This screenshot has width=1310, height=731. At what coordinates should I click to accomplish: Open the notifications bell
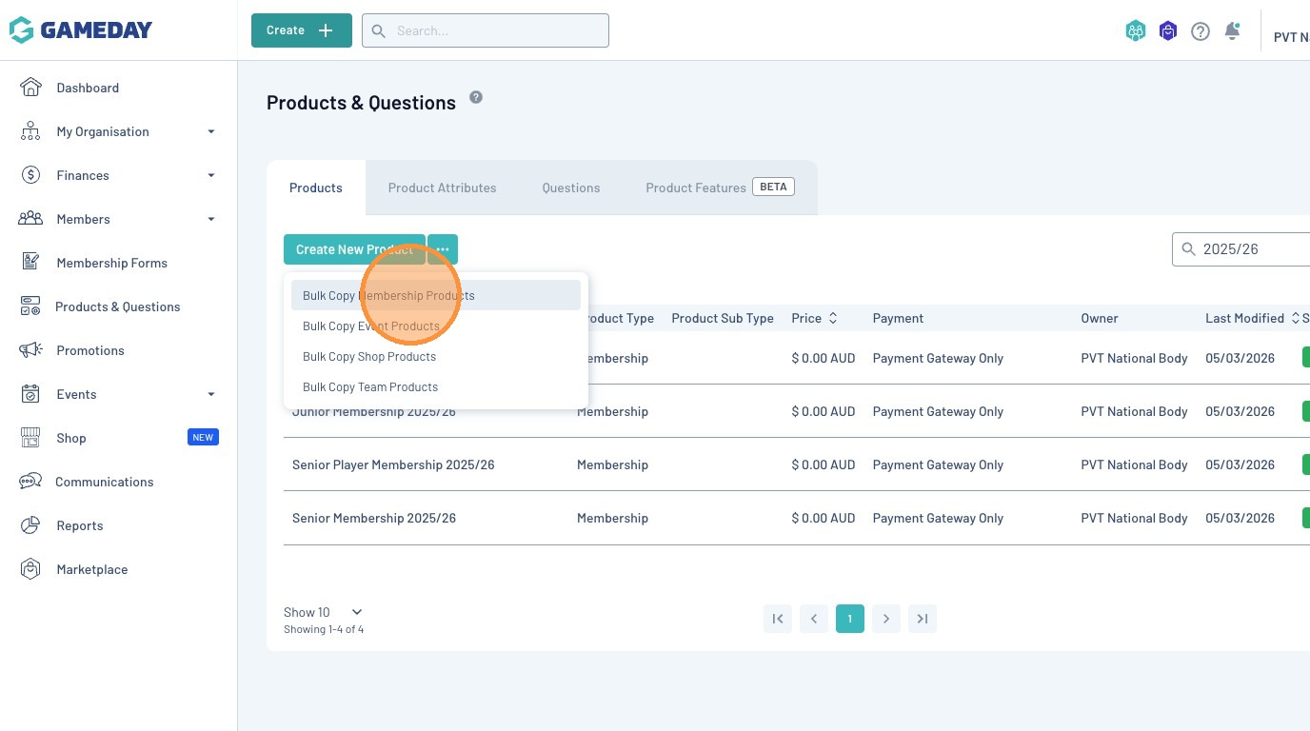tap(1232, 30)
